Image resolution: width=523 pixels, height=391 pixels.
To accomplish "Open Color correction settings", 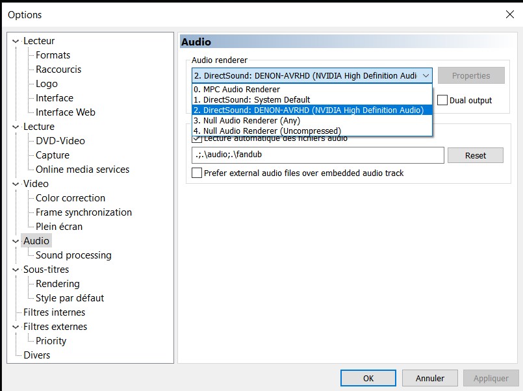I will (70, 198).
